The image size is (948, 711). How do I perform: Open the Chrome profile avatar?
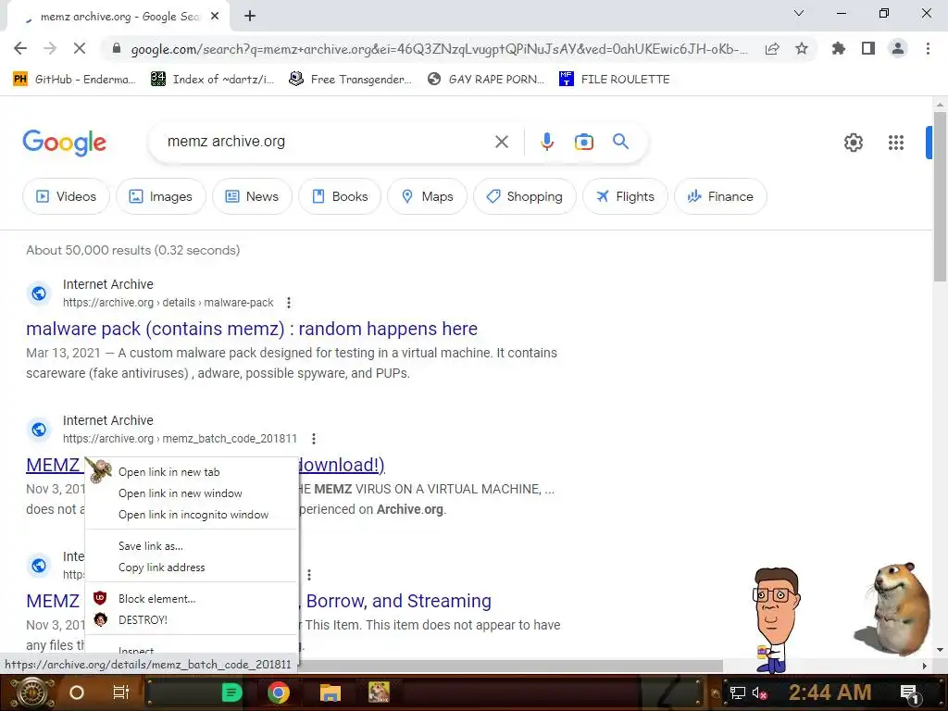tap(898, 48)
